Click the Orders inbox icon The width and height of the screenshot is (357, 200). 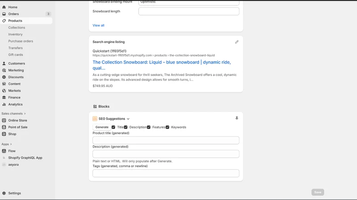click(x=4, y=14)
